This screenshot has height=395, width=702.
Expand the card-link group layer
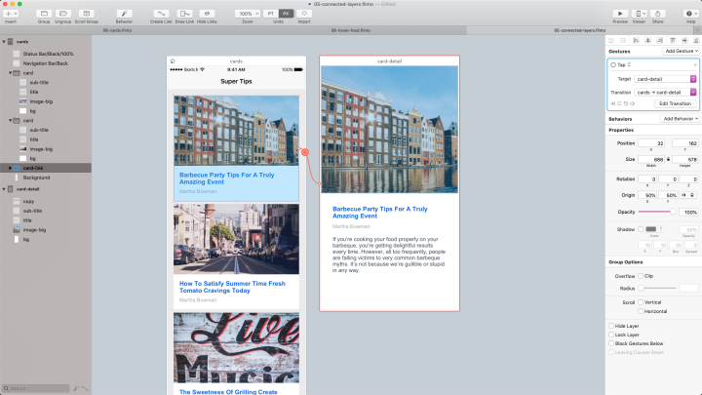(x=11, y=168)
